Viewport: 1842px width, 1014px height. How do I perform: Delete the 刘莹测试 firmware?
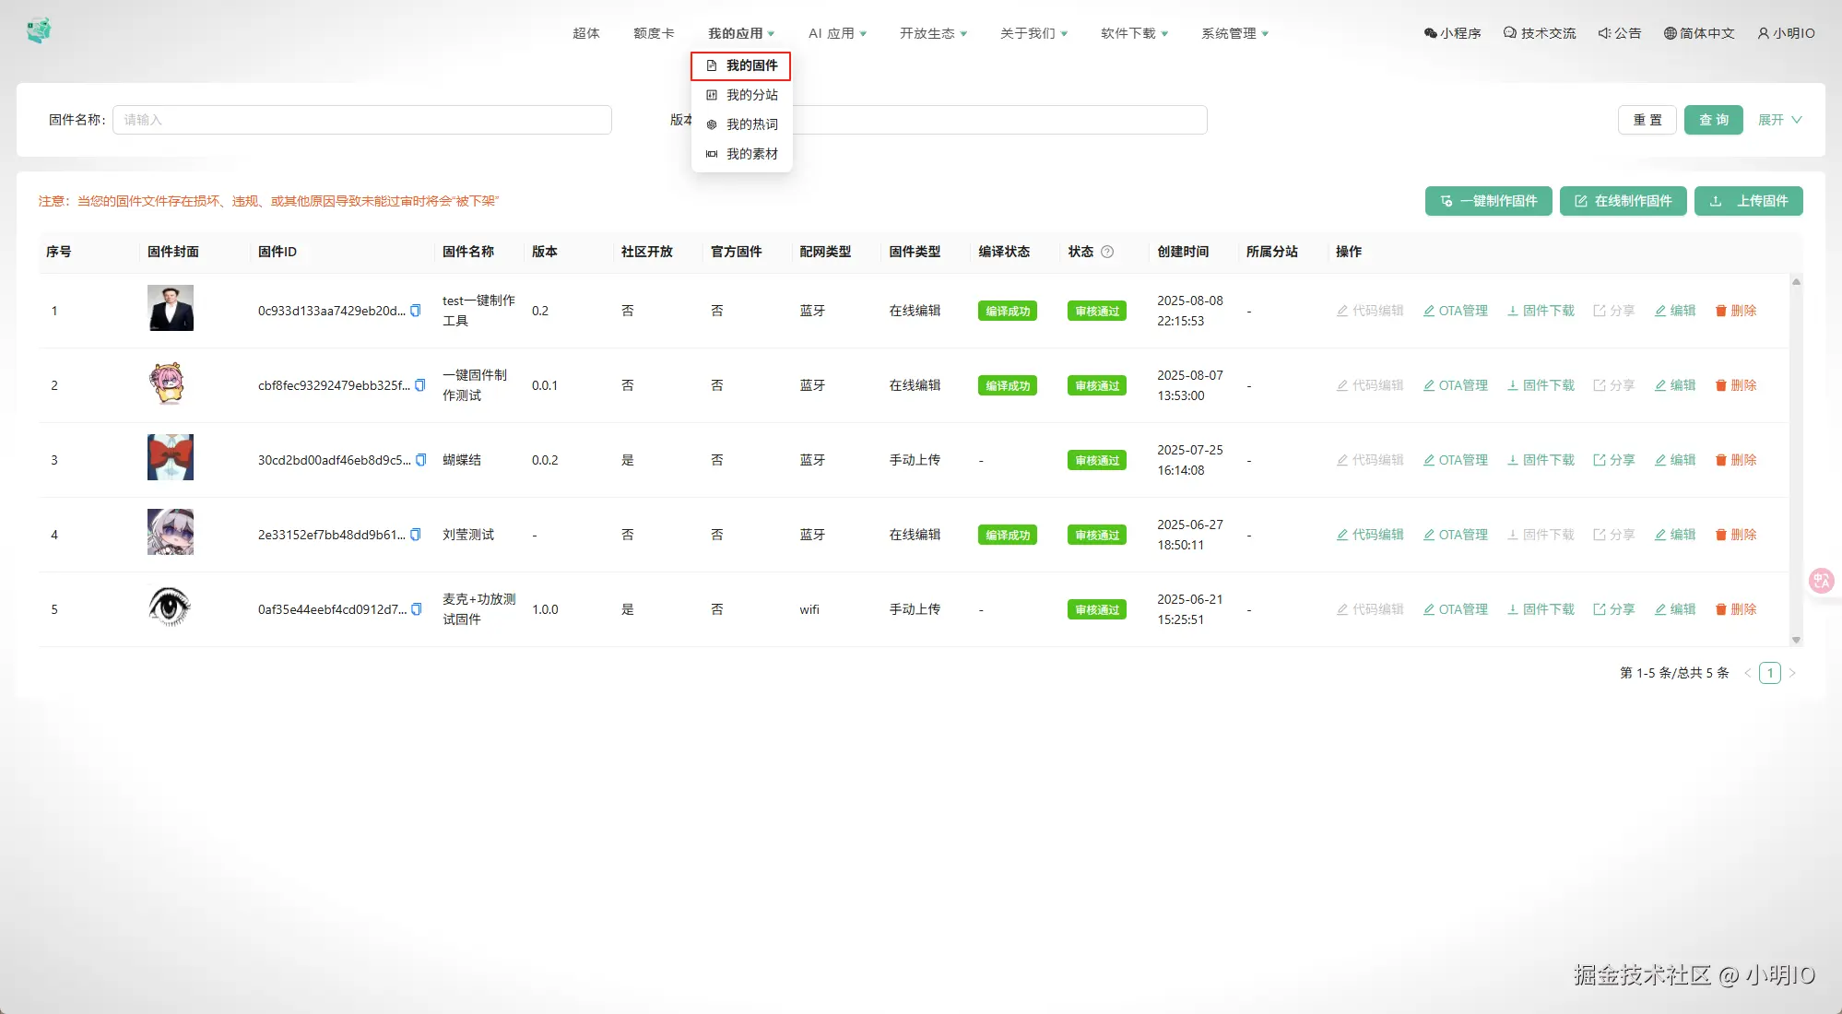pos(1735,535)
